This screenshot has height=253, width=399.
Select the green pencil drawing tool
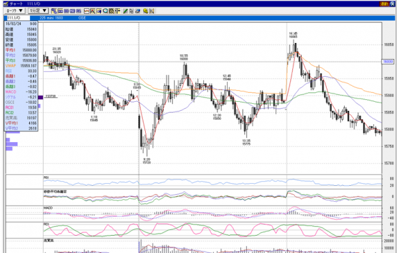pos(125,11)
